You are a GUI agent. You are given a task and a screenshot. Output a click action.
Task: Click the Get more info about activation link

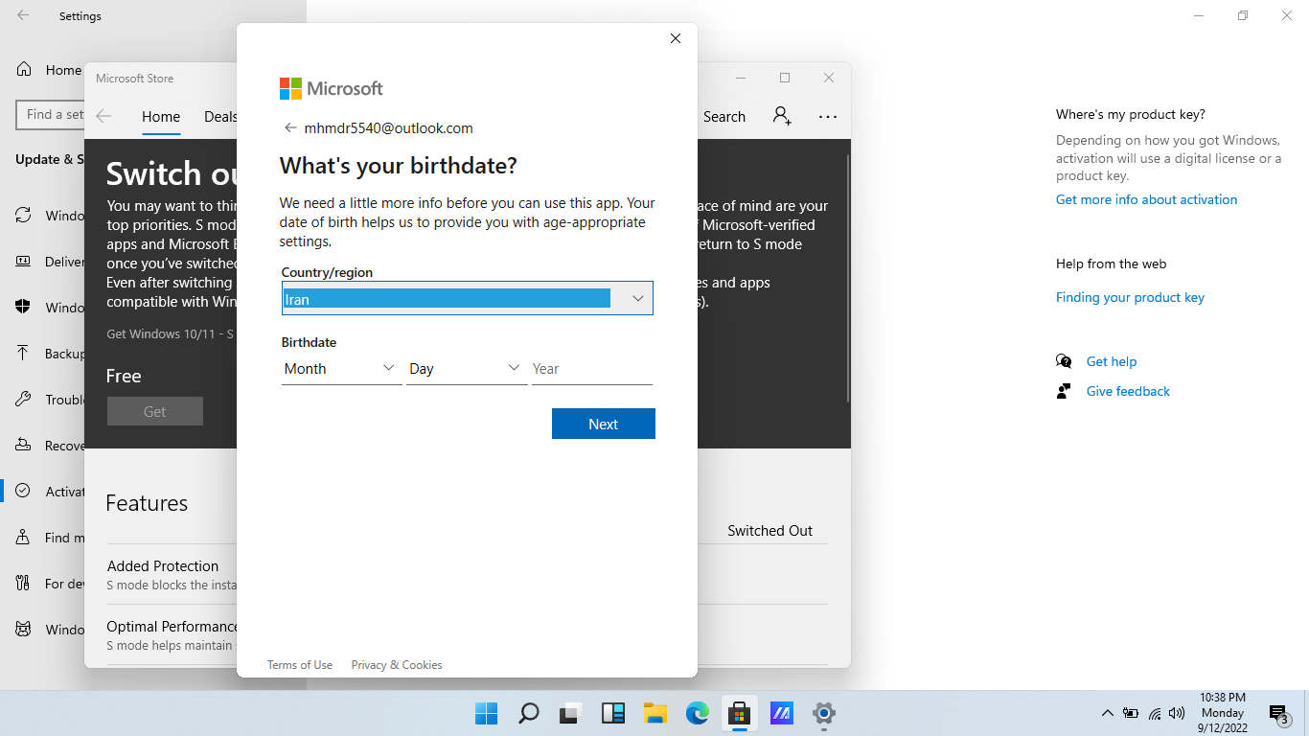click(1146, 200)
